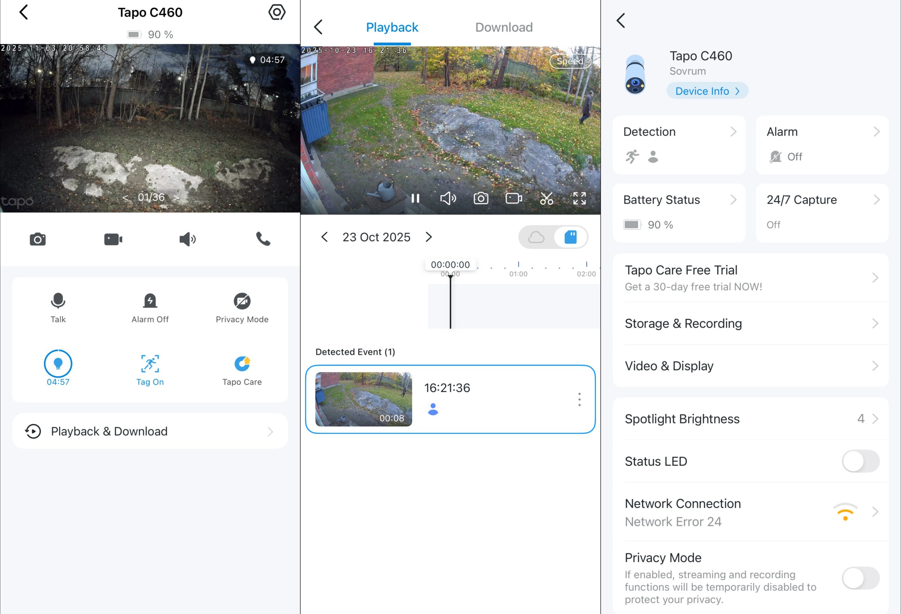Pause the playback video
The image size is (901, 614).
tap(415, 198)
